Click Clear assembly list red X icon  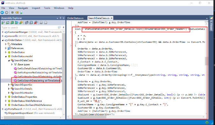36,23
